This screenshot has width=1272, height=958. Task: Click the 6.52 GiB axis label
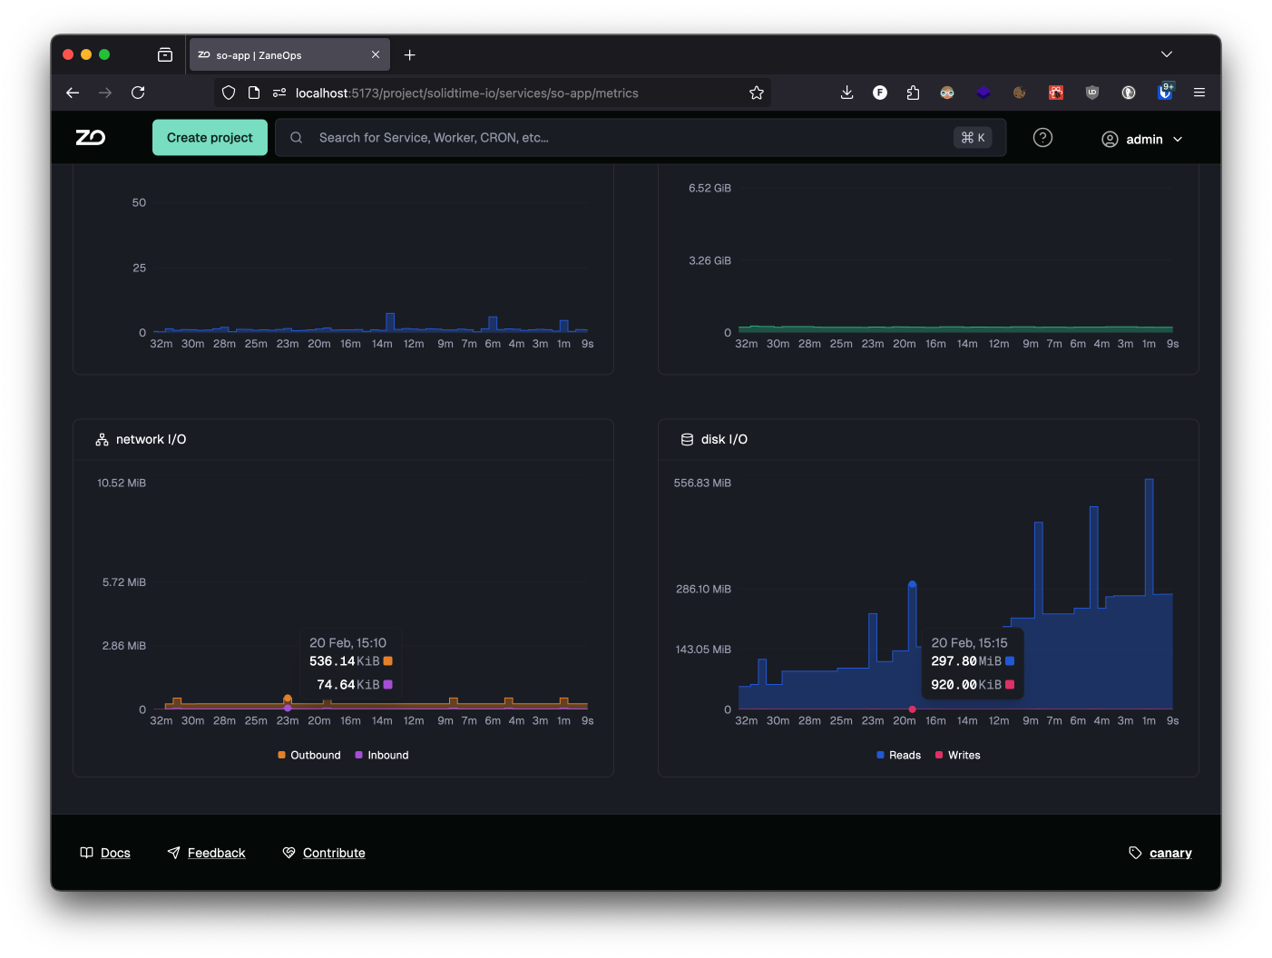tap(709, 188)
